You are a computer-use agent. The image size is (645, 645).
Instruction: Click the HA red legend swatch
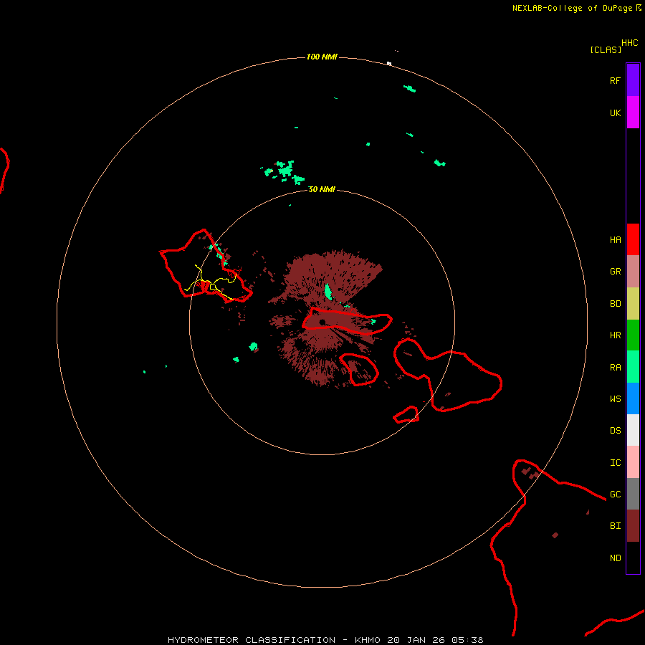click(633, 239)
